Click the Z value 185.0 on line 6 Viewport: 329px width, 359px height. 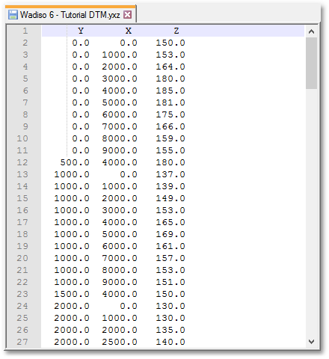pyautogui.click(x=170, y=90)
